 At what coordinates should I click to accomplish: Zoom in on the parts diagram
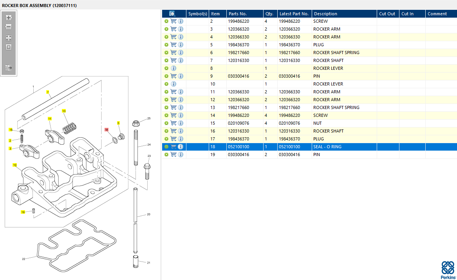(x=9, y=18)
